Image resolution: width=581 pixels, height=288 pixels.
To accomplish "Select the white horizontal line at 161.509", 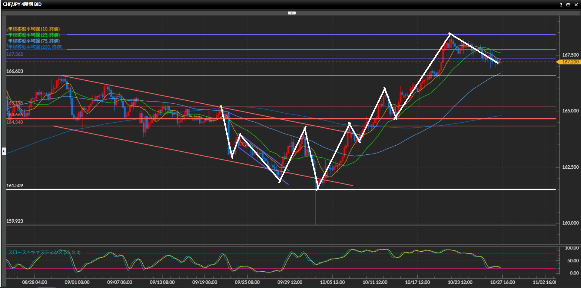I will (182, 189).
